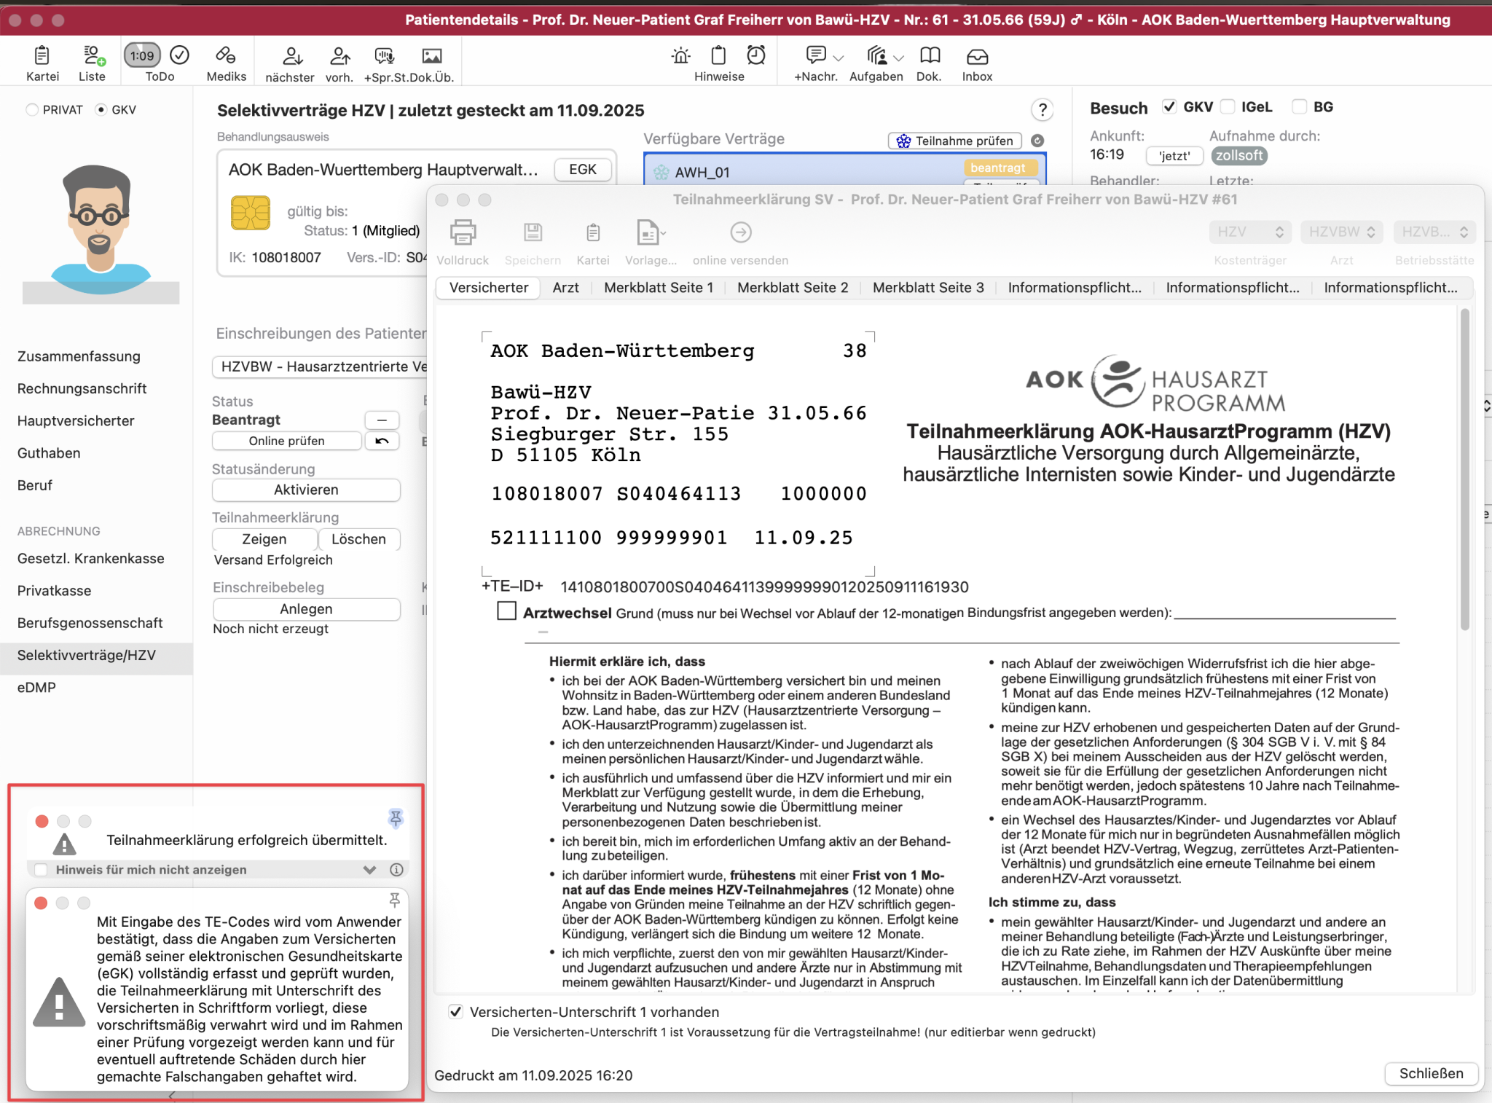This screenshot has height=1103, width=1492.
Task: Click Kartei icon in Teilnahmeerklärung window
Action: tap(593, 233)
